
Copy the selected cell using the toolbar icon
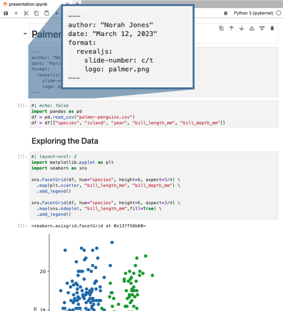point(36,13)
